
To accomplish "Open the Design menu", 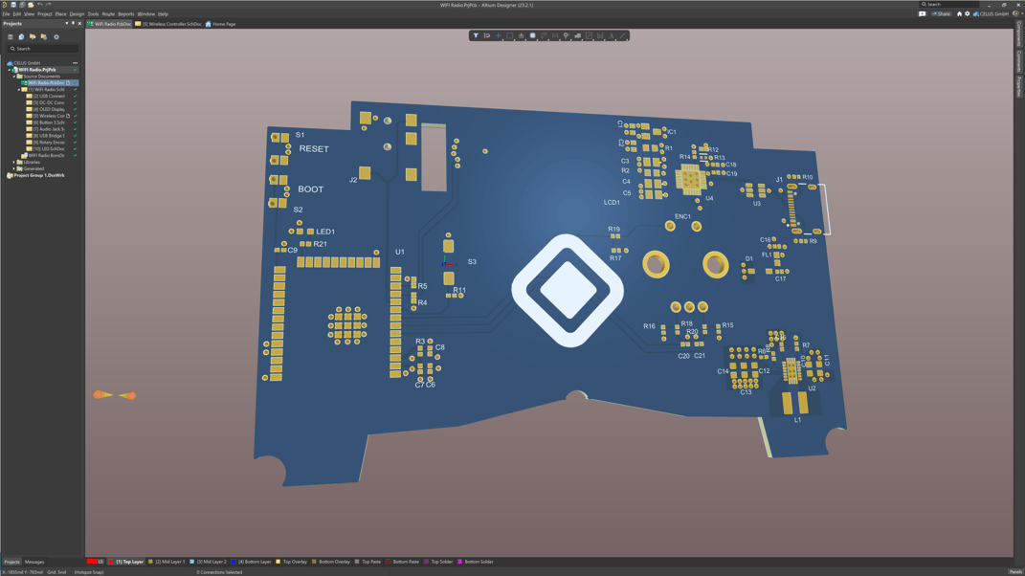I will (x=77, y=13).
